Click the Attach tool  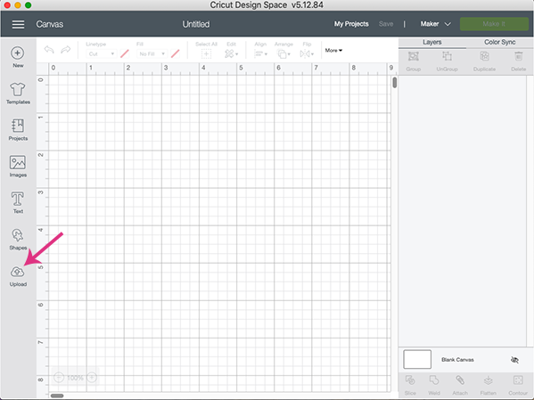(460, 385)
